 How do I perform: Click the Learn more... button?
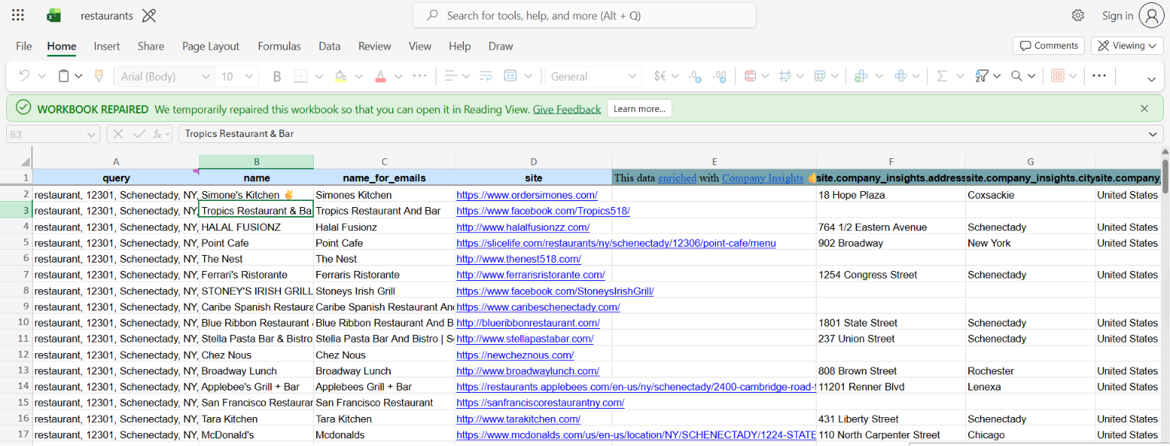[x=640, y=109]
